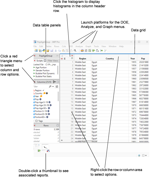Toggle the square box in Rows panel header
150x179 pixels.
[58, 125]
